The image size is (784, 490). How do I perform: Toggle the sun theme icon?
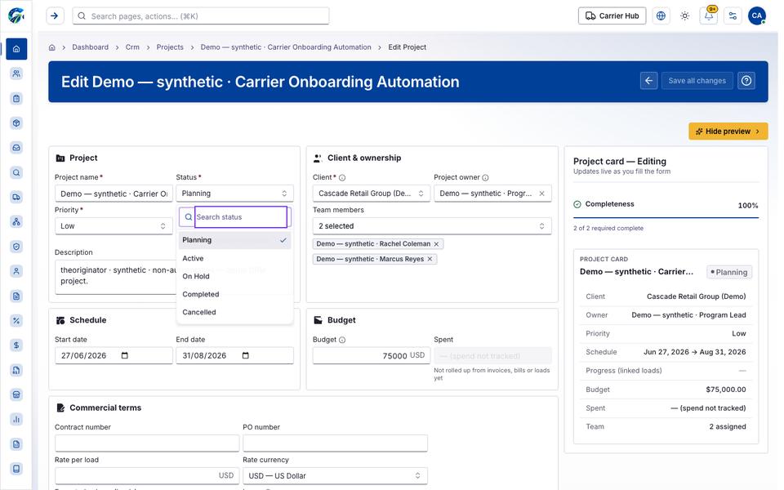(685, 16)
